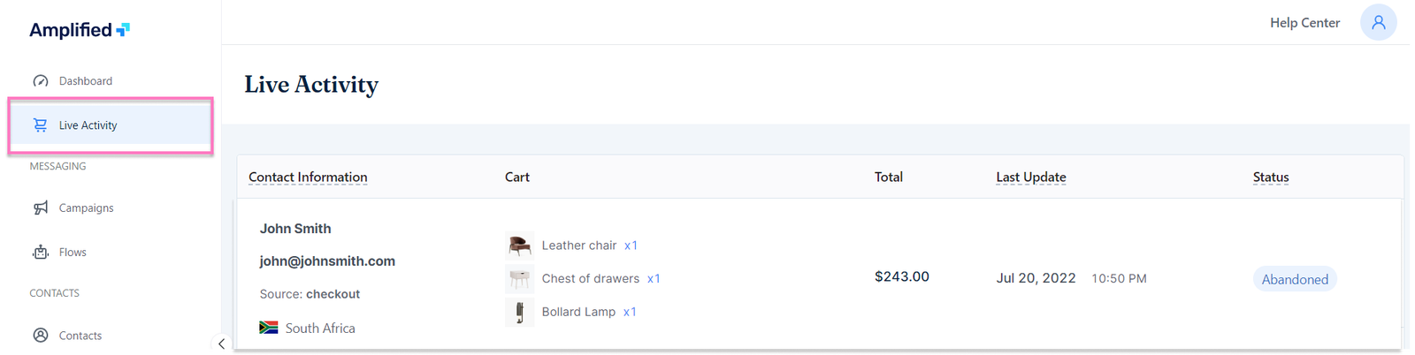The image size is (1415, 355).
Task: Click the john@johnsmith.com email
Action: coord(327,261)
